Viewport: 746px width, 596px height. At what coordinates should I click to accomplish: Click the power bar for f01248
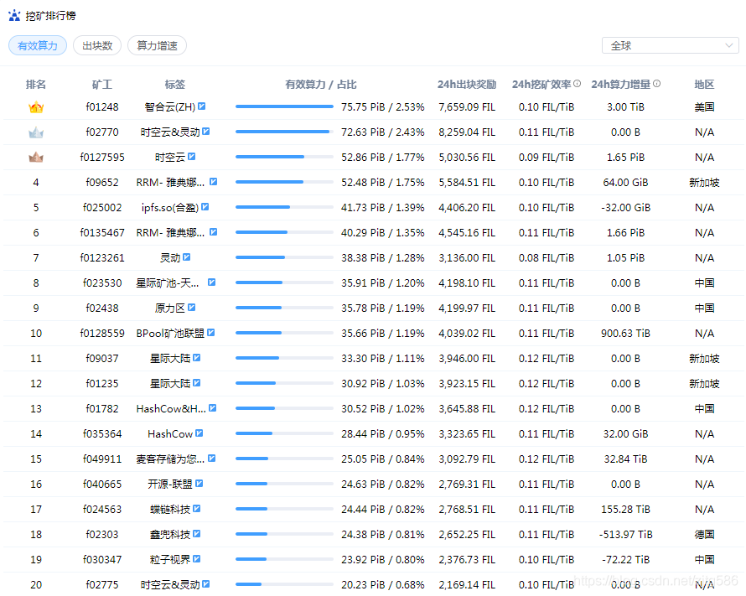coord(284,106)
